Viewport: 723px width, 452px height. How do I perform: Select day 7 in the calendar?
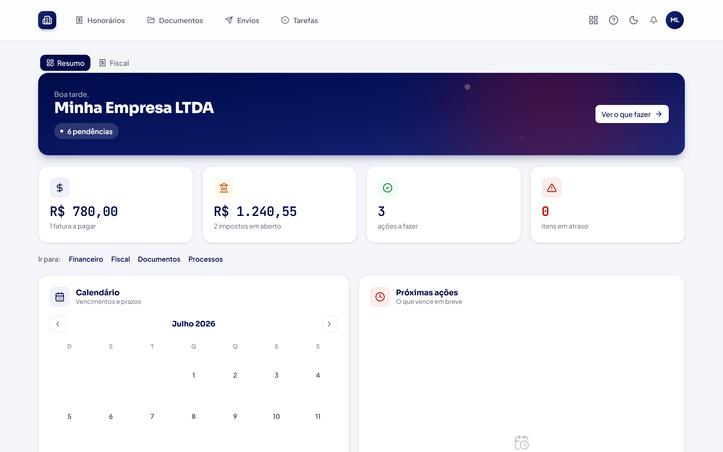pyautogui.click(x=152, y=416)
